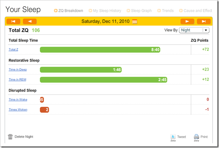Open the View By Night dropdown

pyautogui.click(x=194, y=30)
